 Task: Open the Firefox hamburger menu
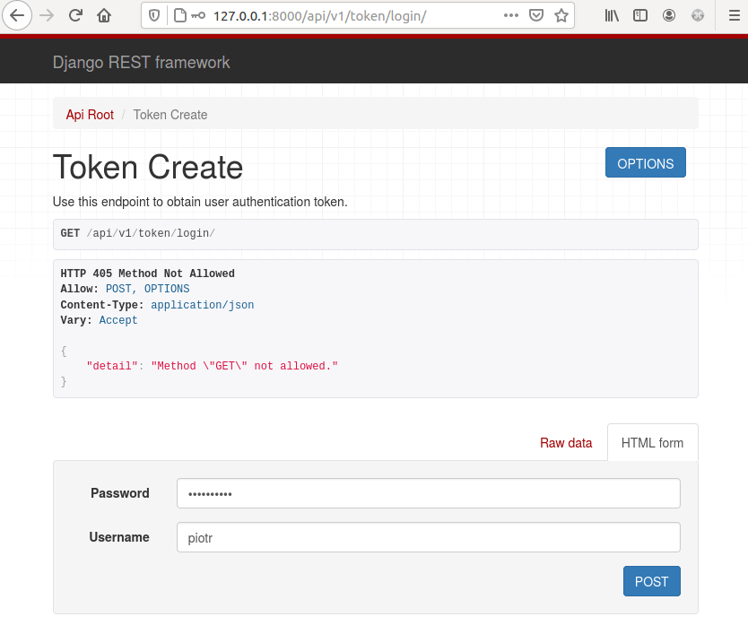pyautogui.click(x=734, y=15)
